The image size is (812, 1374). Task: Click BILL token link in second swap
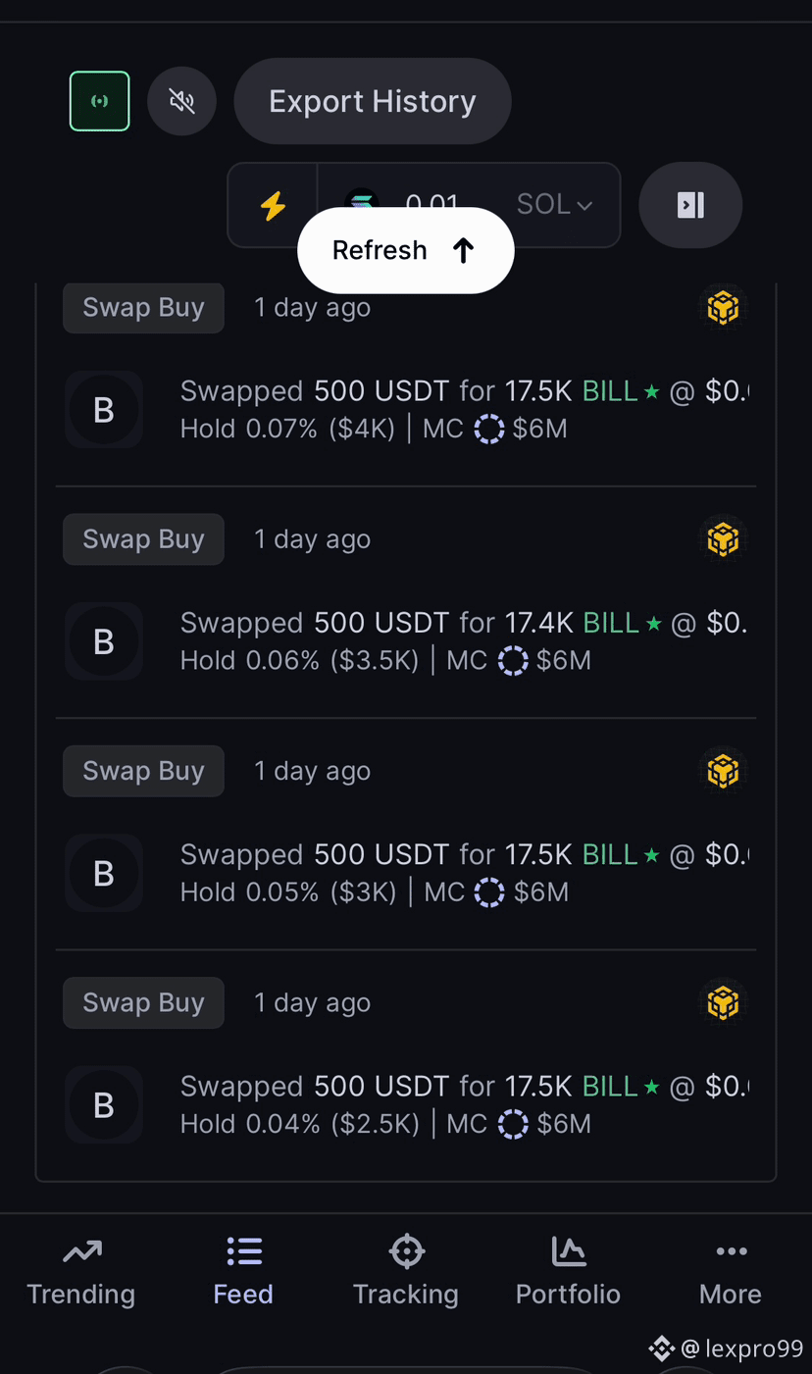coord(611,623)
